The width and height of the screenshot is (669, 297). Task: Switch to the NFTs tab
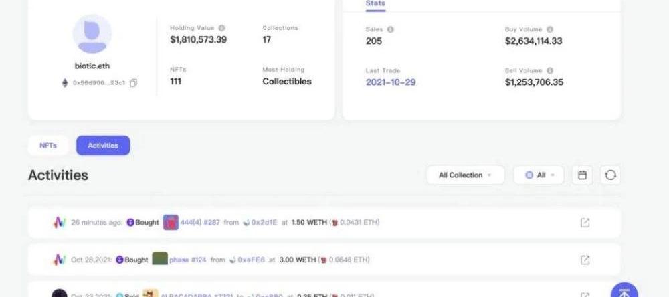click(48, 145)
